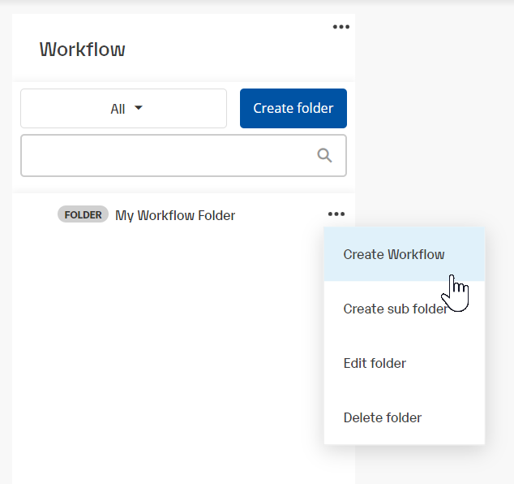
Task: Pick Edit folder in the menu
Action: pyautogui.click(x=375, y=363)
